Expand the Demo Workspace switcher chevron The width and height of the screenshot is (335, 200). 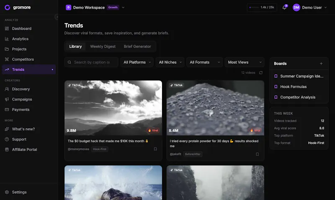(123, 8)
